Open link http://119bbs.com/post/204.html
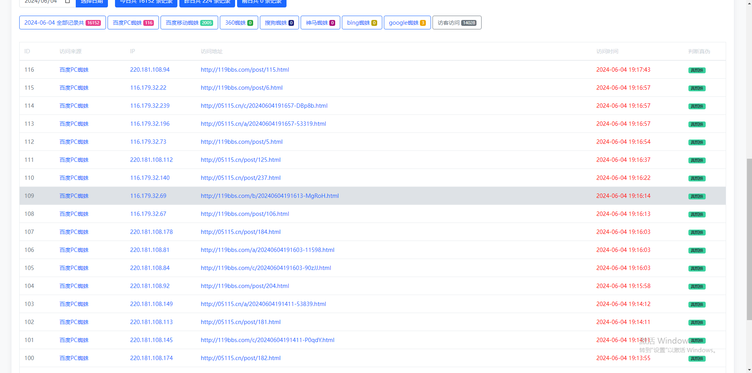The height and width of the screenshot is (373, 752). 245,286
